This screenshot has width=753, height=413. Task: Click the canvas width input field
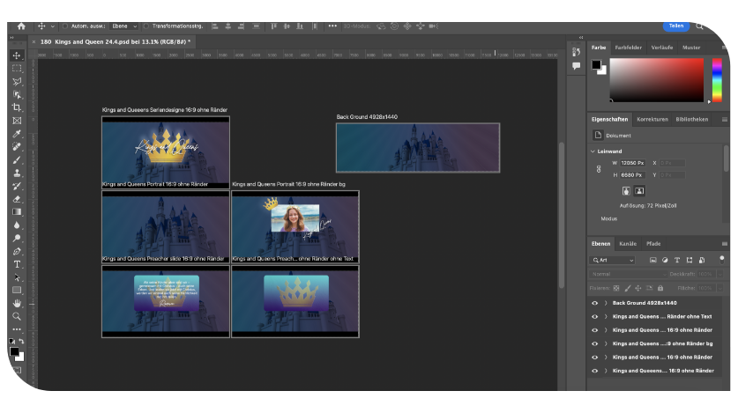pyautogui.click(x=634, y=163)
